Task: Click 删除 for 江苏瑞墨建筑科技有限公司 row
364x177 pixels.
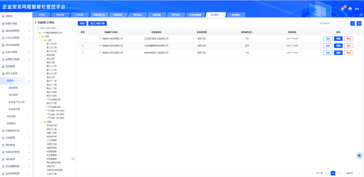Action: (x=348, y=46)
